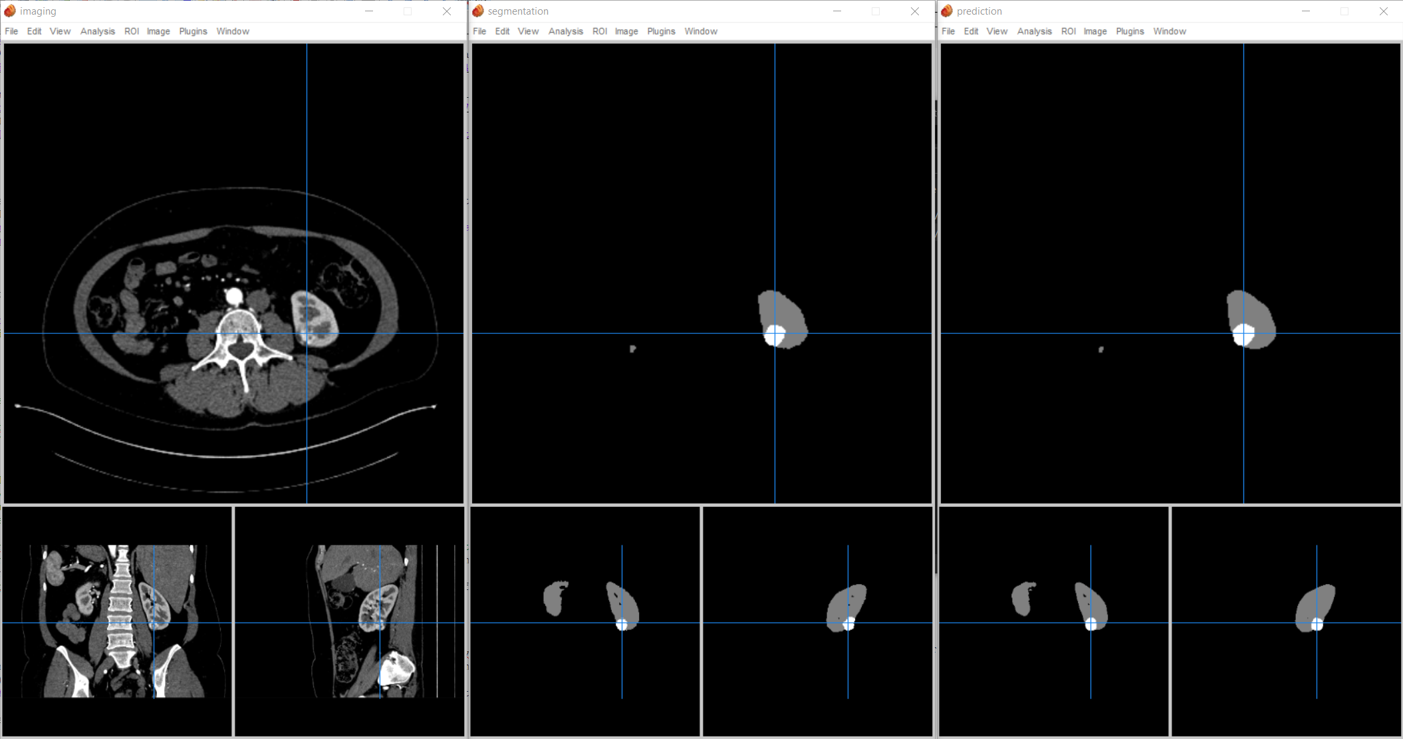Click the app icon in imaging title bar
The image size is (1403, 739).
pyautogui.click(x=10, y=11)
